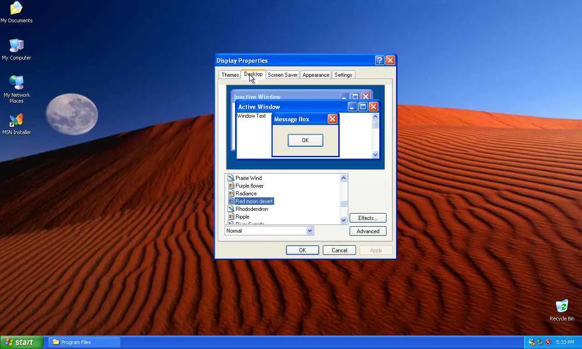582x349 pixels.
Task: Click the Safely Remove Hardware tray icon
Action: (x=540, y=342)
